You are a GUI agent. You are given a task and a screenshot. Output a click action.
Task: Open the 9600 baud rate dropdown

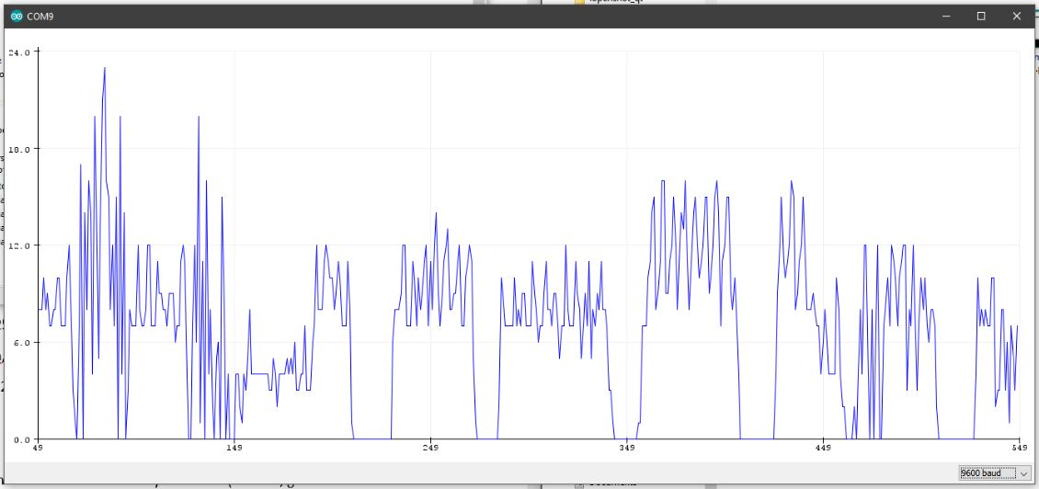click(995, 473)
